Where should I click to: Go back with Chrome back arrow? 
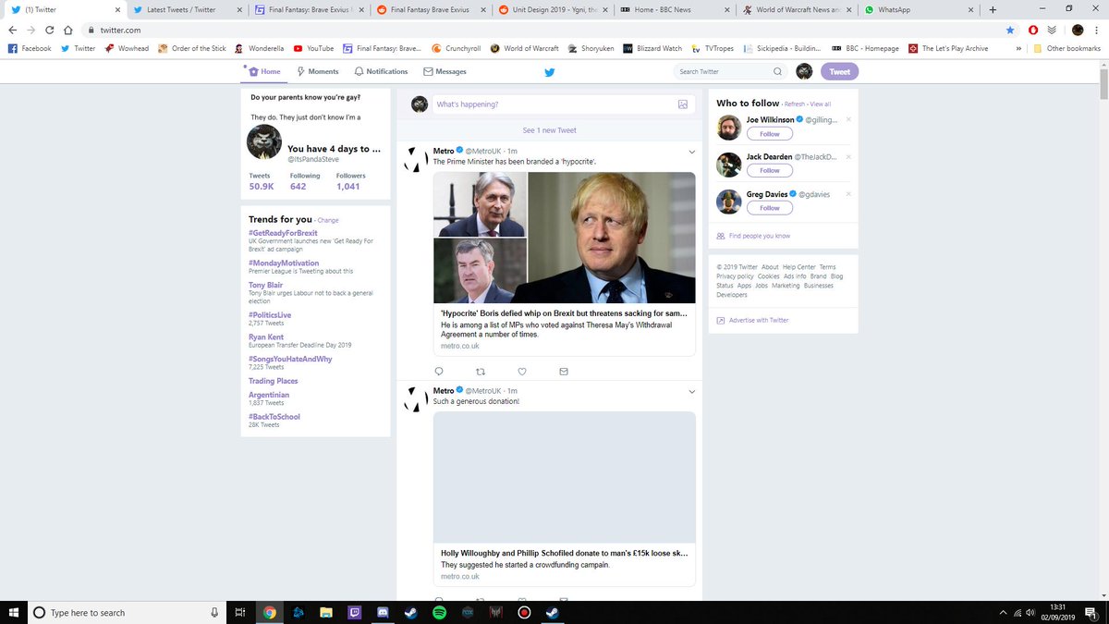12,30
